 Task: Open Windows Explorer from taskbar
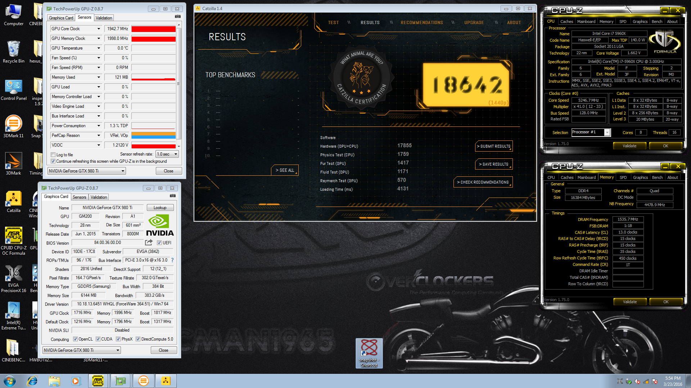tap(54, 381)
